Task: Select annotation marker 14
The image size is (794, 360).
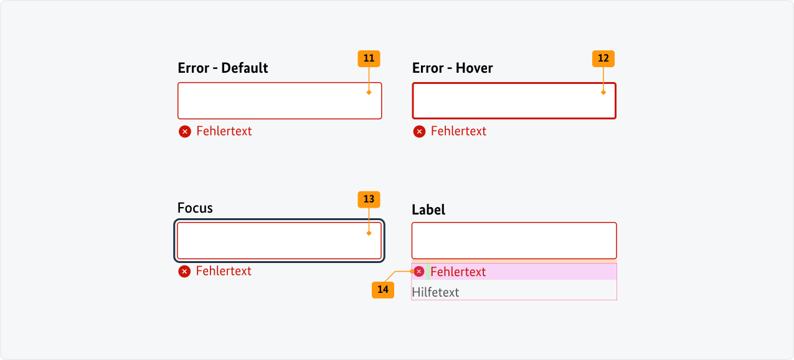Action: 383,289
